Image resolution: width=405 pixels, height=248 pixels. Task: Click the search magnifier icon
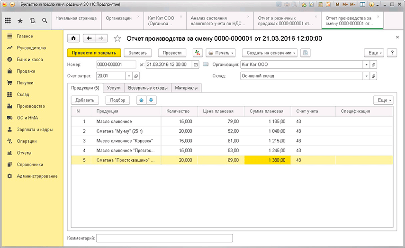45,21
